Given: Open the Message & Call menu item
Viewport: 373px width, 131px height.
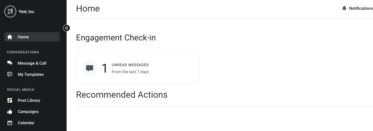Looking at the screenshot, I should point(32,63).
